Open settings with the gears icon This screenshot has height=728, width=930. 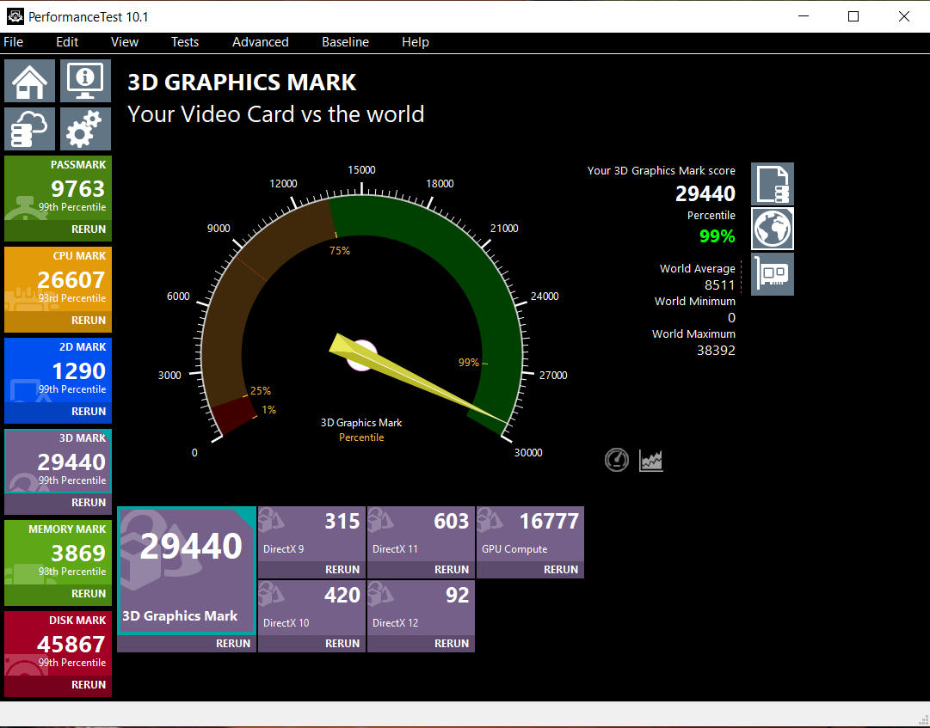(85, 129)
